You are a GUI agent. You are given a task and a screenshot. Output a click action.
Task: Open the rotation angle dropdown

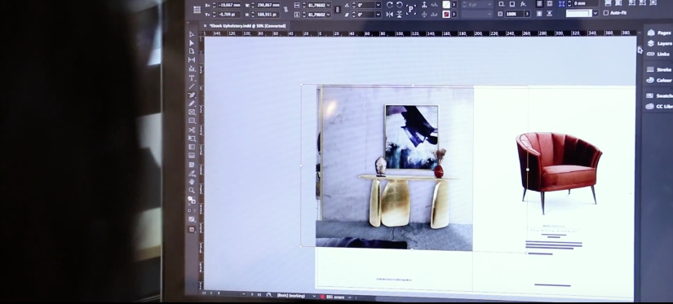coord(379,5)
